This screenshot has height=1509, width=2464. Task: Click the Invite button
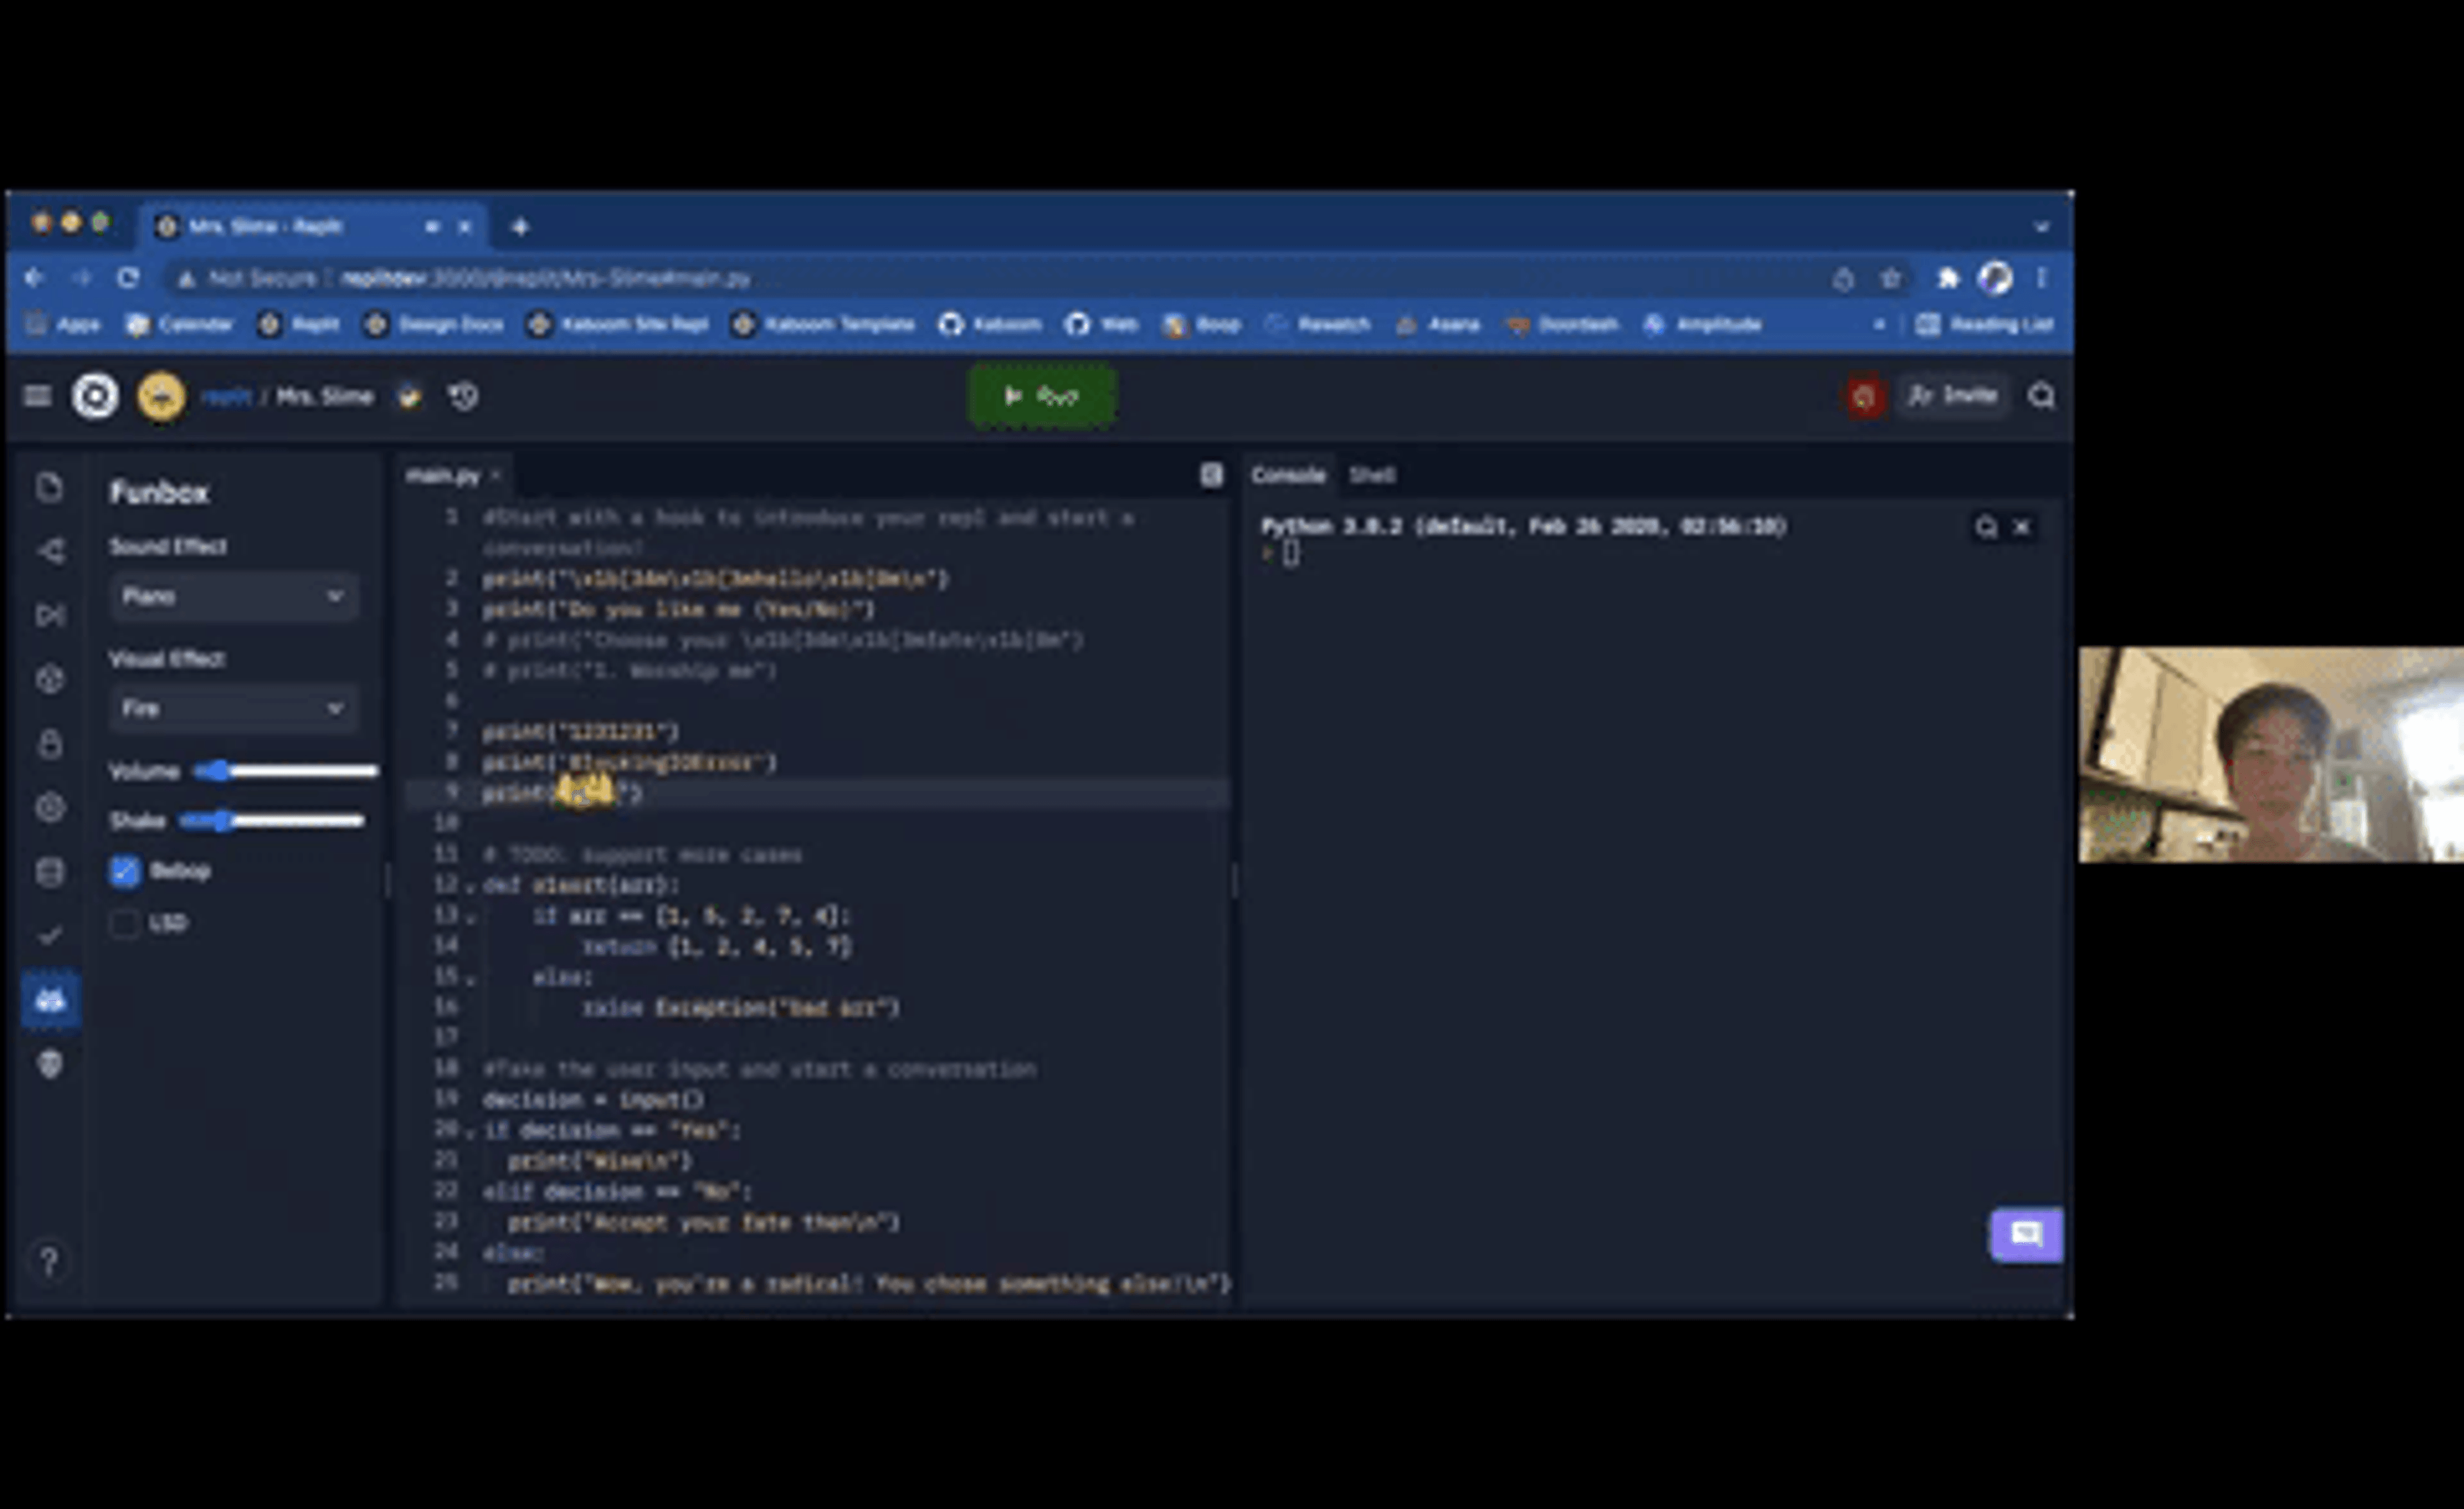[1953, 396]
